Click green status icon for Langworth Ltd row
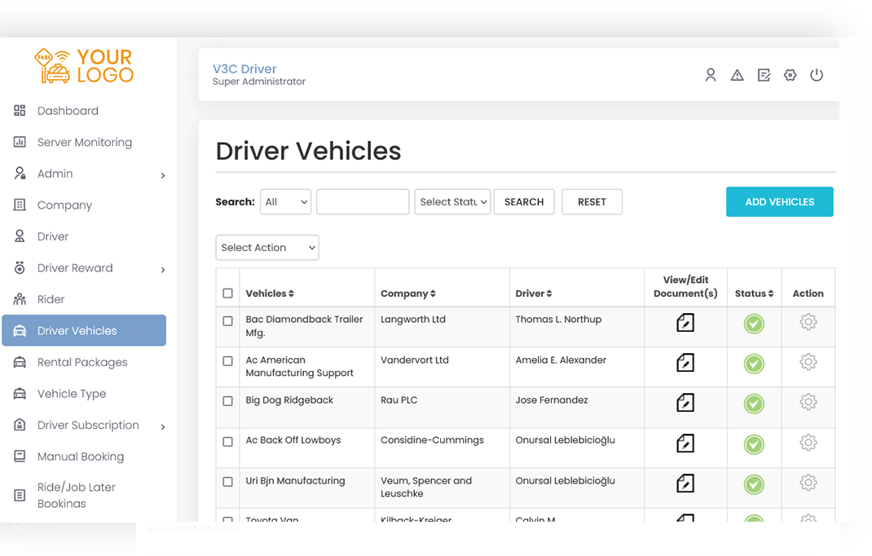 point(754,324)
